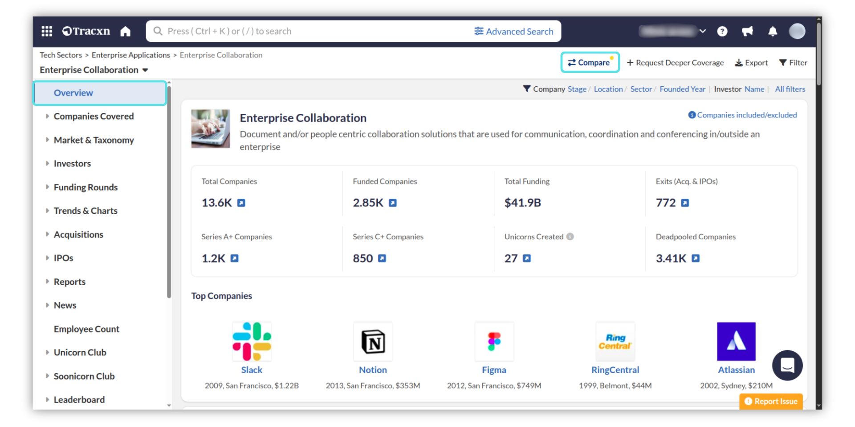Open Employee Count in sidebar

86,329
